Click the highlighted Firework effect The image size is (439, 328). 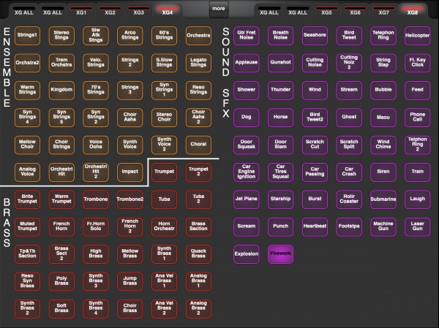coord(280,254)
